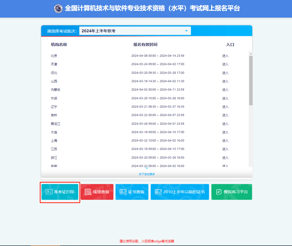292x246 pixels.
Task: Open 成绩查询 score lookup
Action: click(97, 192)
